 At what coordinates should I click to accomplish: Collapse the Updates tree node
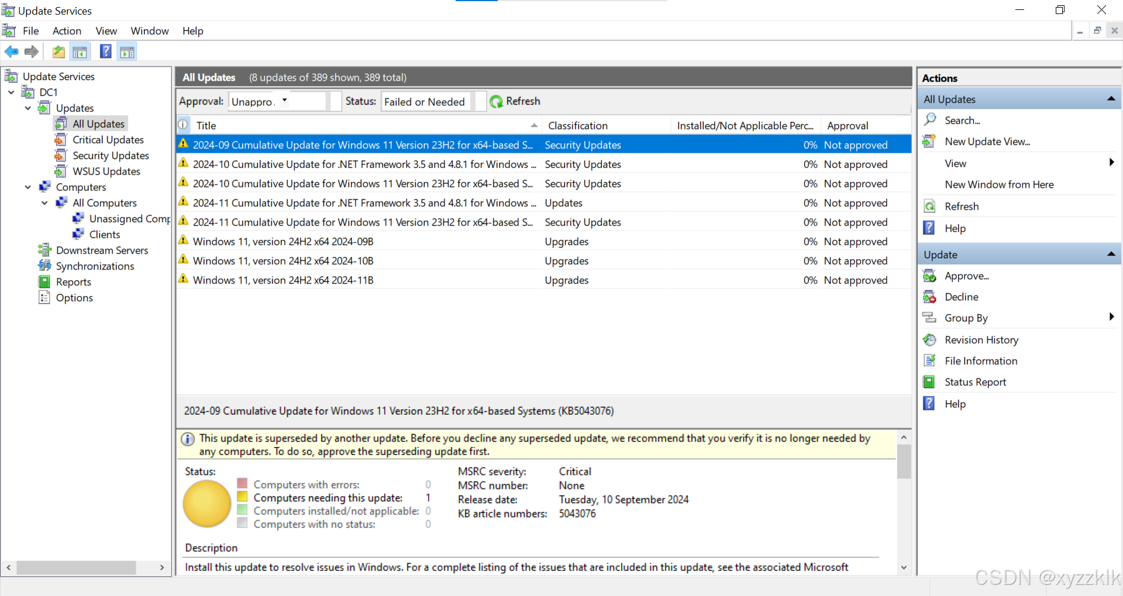tap(28, 108)
